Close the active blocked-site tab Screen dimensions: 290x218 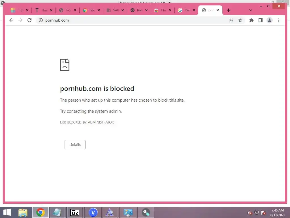click(x=218, y=10)
